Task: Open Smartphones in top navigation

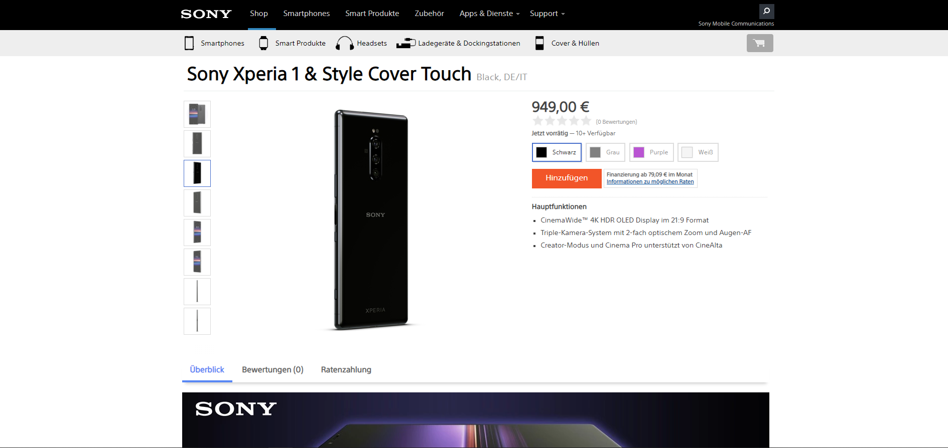Action: click(x=306, y=14)
